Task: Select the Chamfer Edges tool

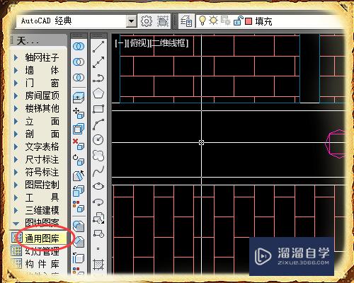Action: click(x=79, y=242)
